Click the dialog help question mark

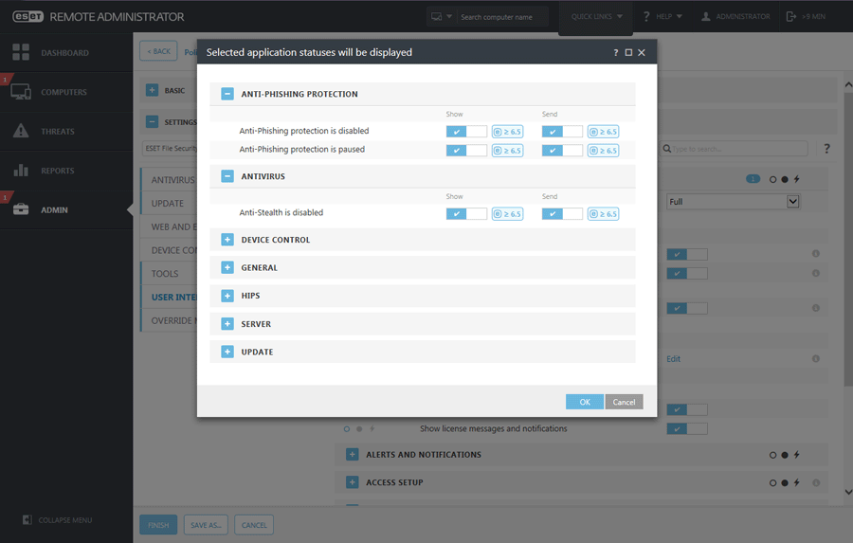616,53
